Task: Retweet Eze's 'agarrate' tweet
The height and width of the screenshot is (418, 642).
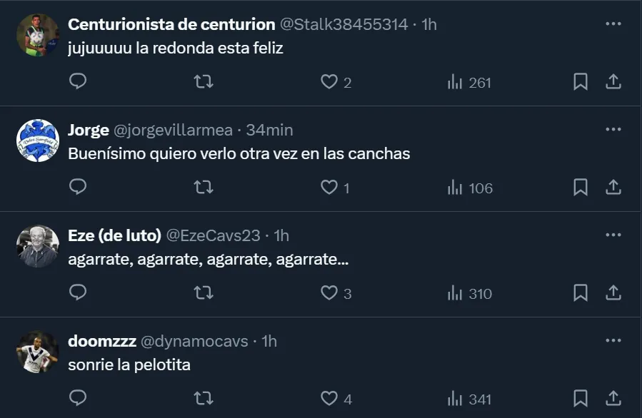Action: point(204,293)
